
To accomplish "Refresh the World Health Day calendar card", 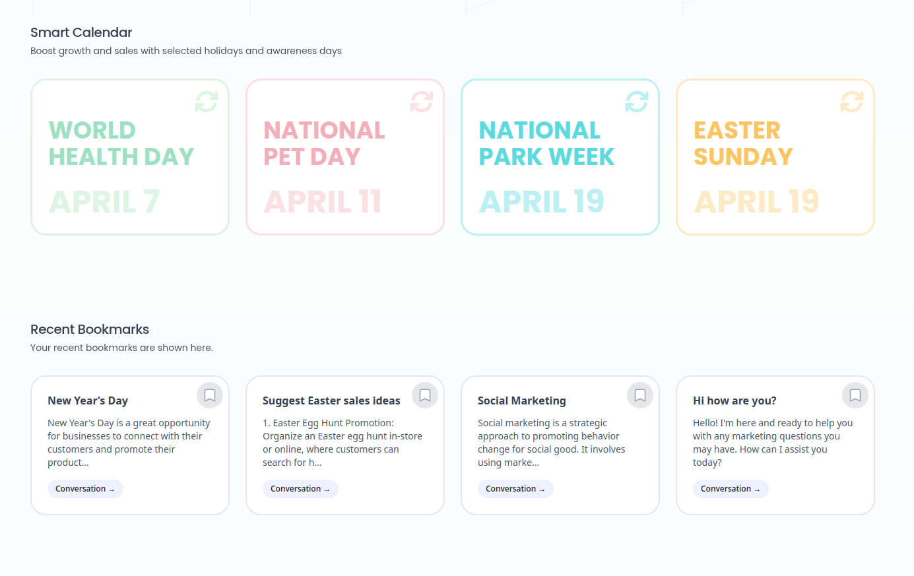I will tap(207, 102).
